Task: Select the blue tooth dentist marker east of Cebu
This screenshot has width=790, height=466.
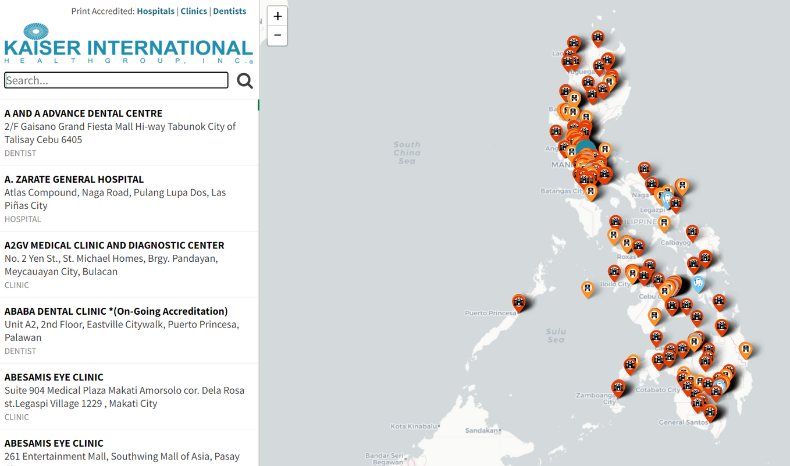Action: click(x=698, y=283)
